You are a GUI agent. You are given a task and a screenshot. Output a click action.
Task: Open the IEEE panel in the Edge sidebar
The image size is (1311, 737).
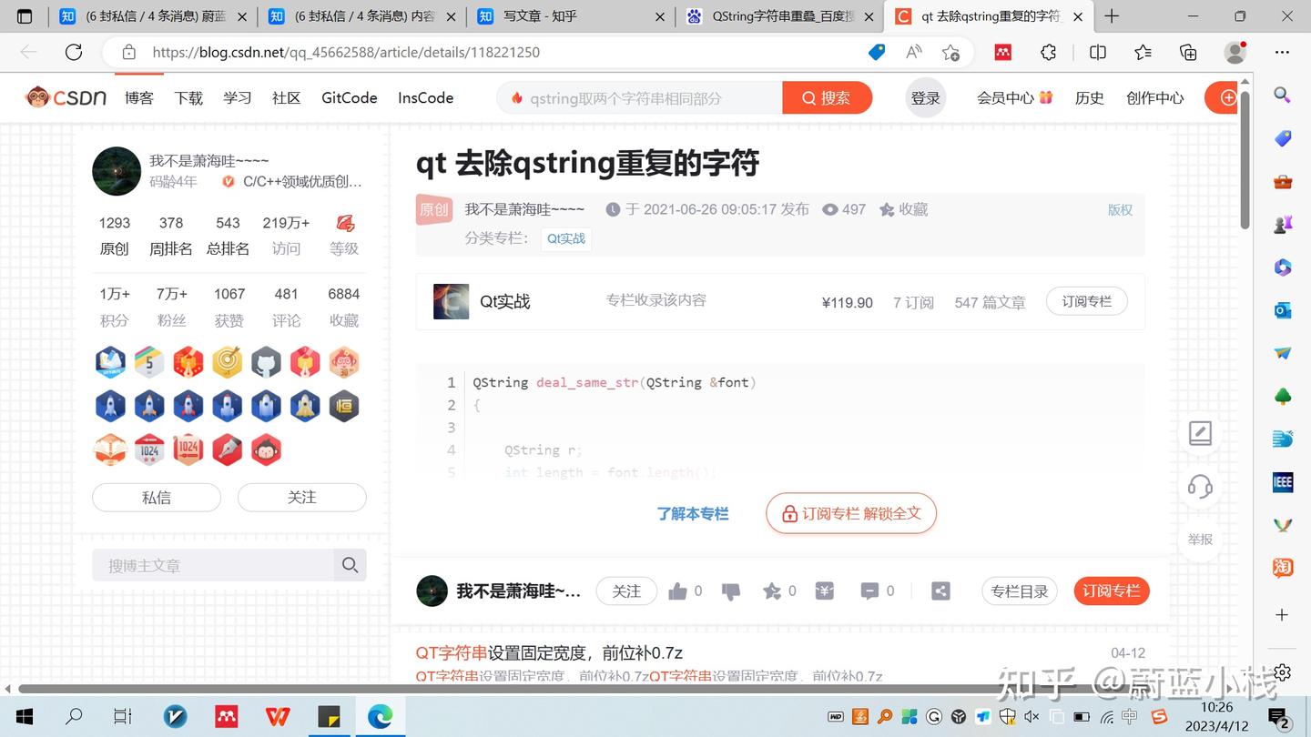(x=1282, y=482)
